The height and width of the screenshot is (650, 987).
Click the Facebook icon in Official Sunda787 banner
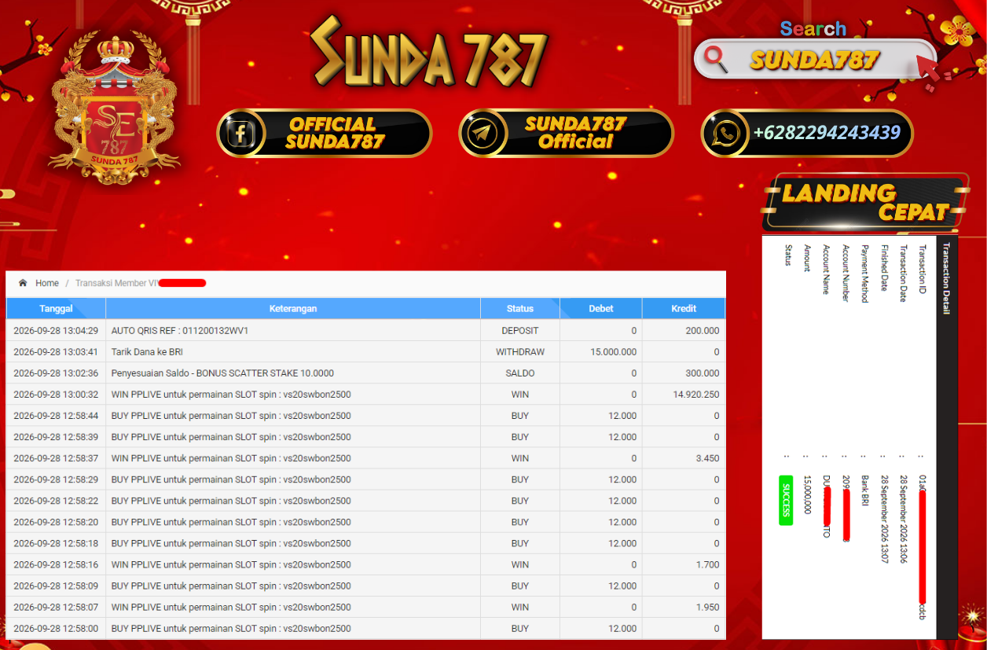[241, 133]
